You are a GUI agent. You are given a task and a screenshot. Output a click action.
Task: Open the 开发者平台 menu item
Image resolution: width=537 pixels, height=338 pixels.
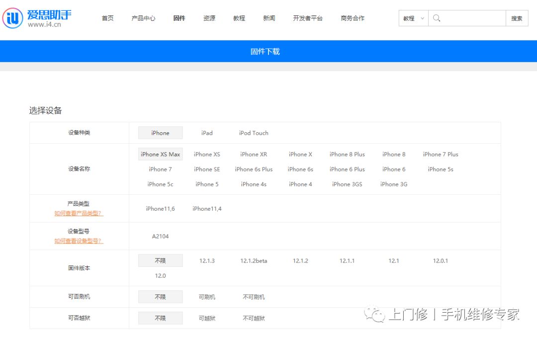[x=308, y=18]
